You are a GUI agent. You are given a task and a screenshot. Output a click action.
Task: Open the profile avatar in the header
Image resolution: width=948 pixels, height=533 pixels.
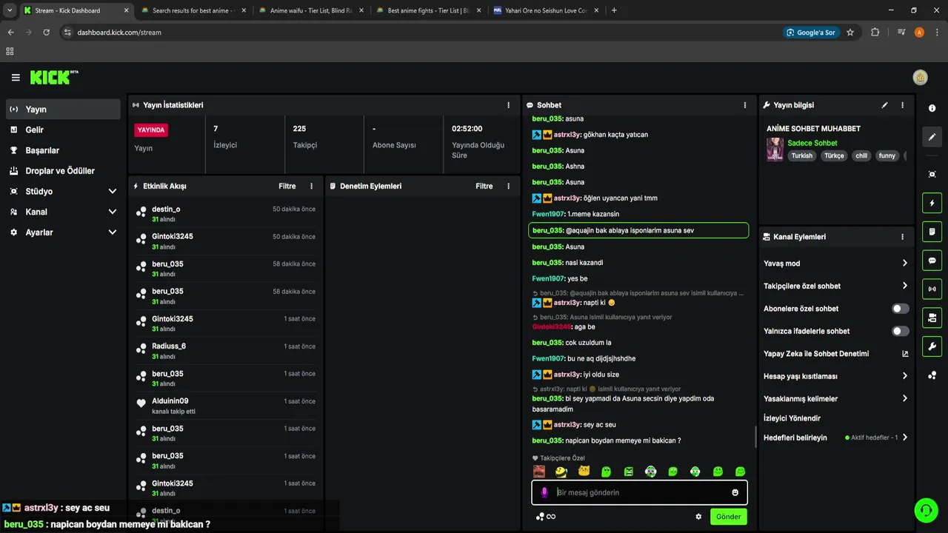(x=920, y=78)
